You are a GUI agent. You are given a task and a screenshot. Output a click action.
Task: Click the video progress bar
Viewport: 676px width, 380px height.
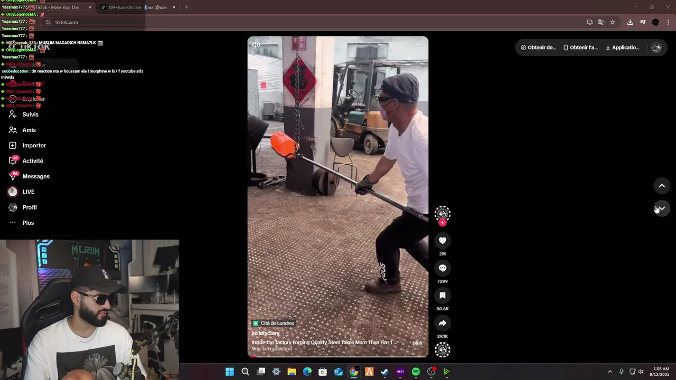tap(338, 356)
